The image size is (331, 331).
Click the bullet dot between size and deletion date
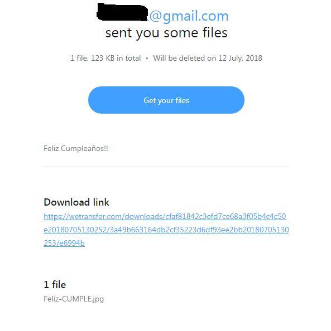(x=147, y=59)
